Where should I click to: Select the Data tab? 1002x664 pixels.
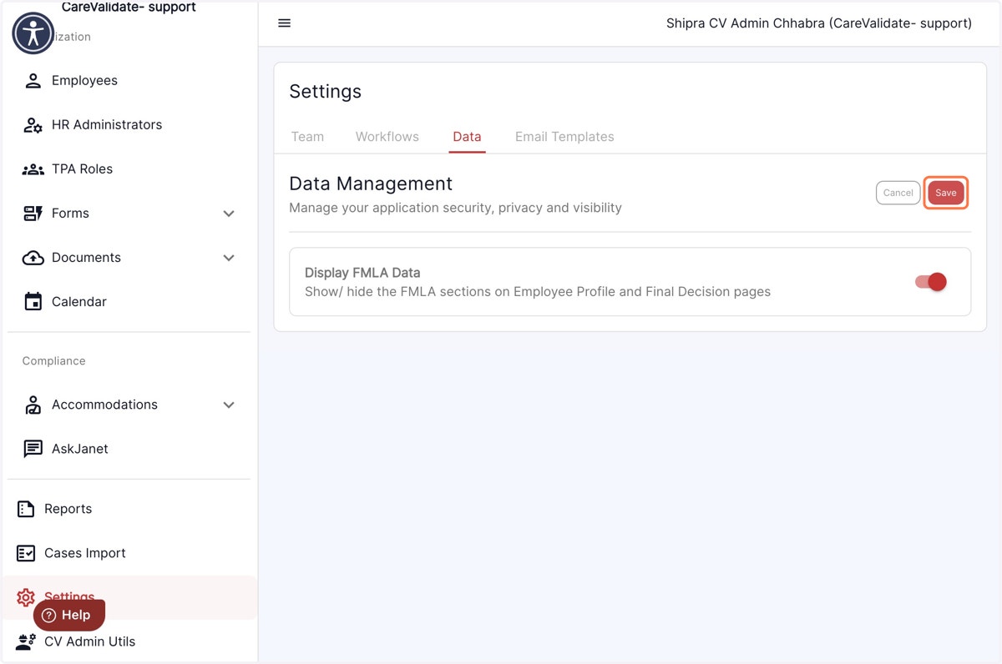coord(467,137)
